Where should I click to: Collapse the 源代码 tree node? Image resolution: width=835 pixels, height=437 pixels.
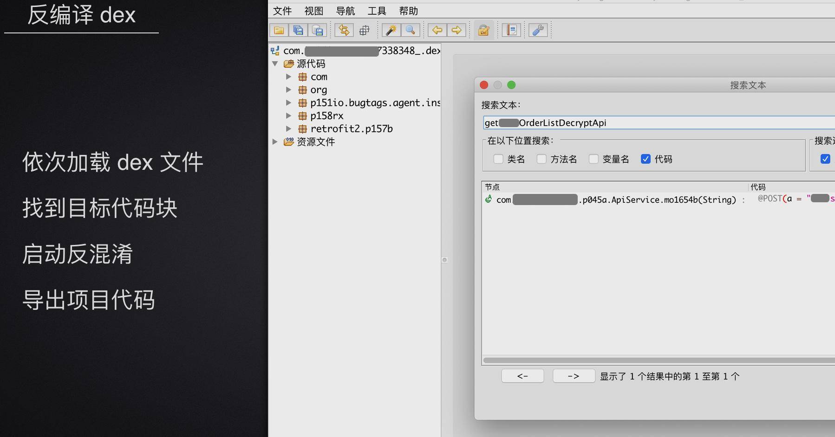275,64
